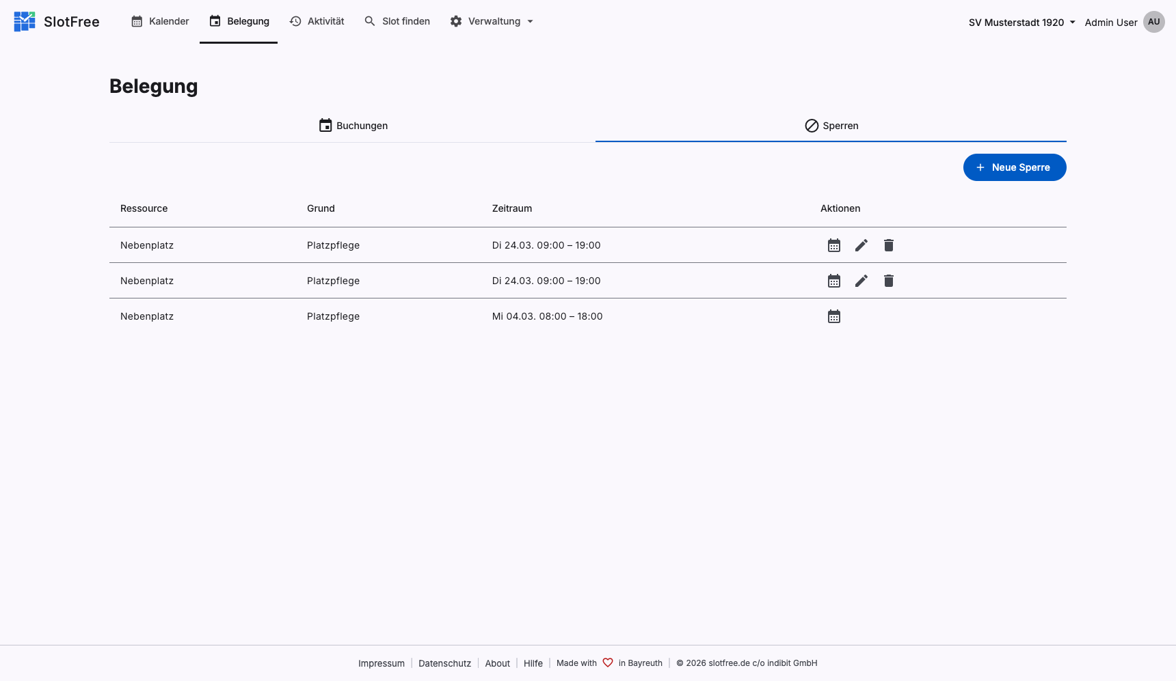Click the AU user avatar
Viewport: 1176px width, 681px height.
pos(1153,22)
